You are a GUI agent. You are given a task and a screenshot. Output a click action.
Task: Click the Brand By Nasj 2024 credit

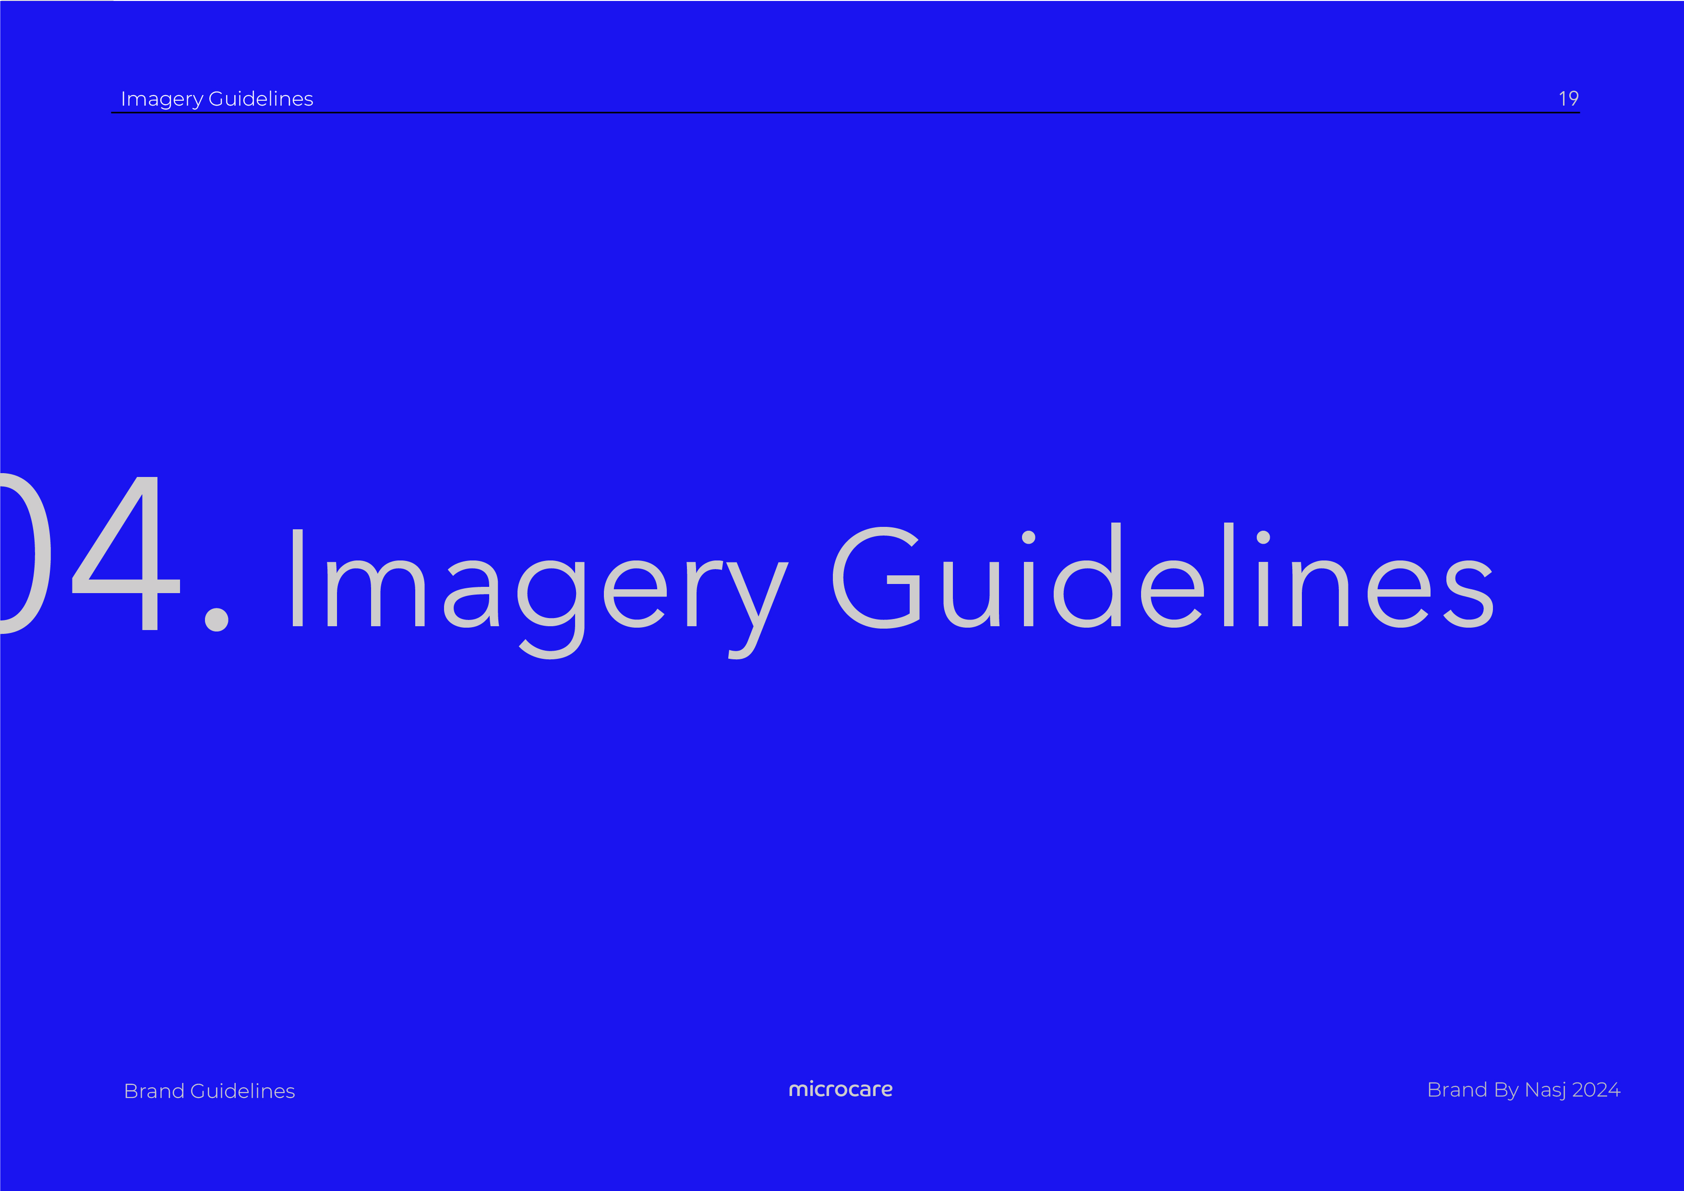point(1523,1091)
